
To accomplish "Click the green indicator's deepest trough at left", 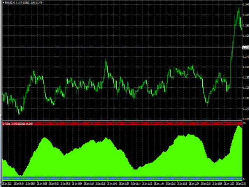I will point(21,175).
